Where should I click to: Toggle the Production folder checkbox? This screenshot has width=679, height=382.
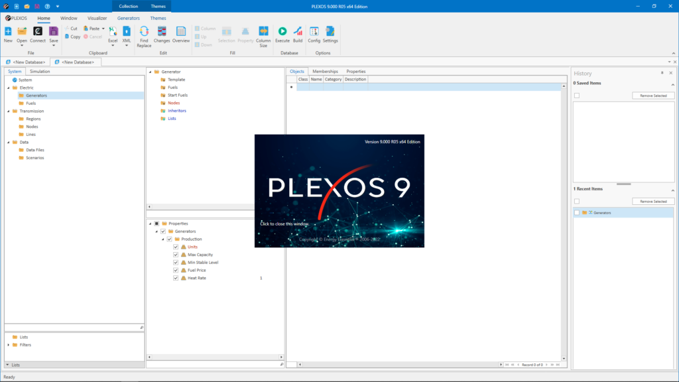[x=169, y=239]
